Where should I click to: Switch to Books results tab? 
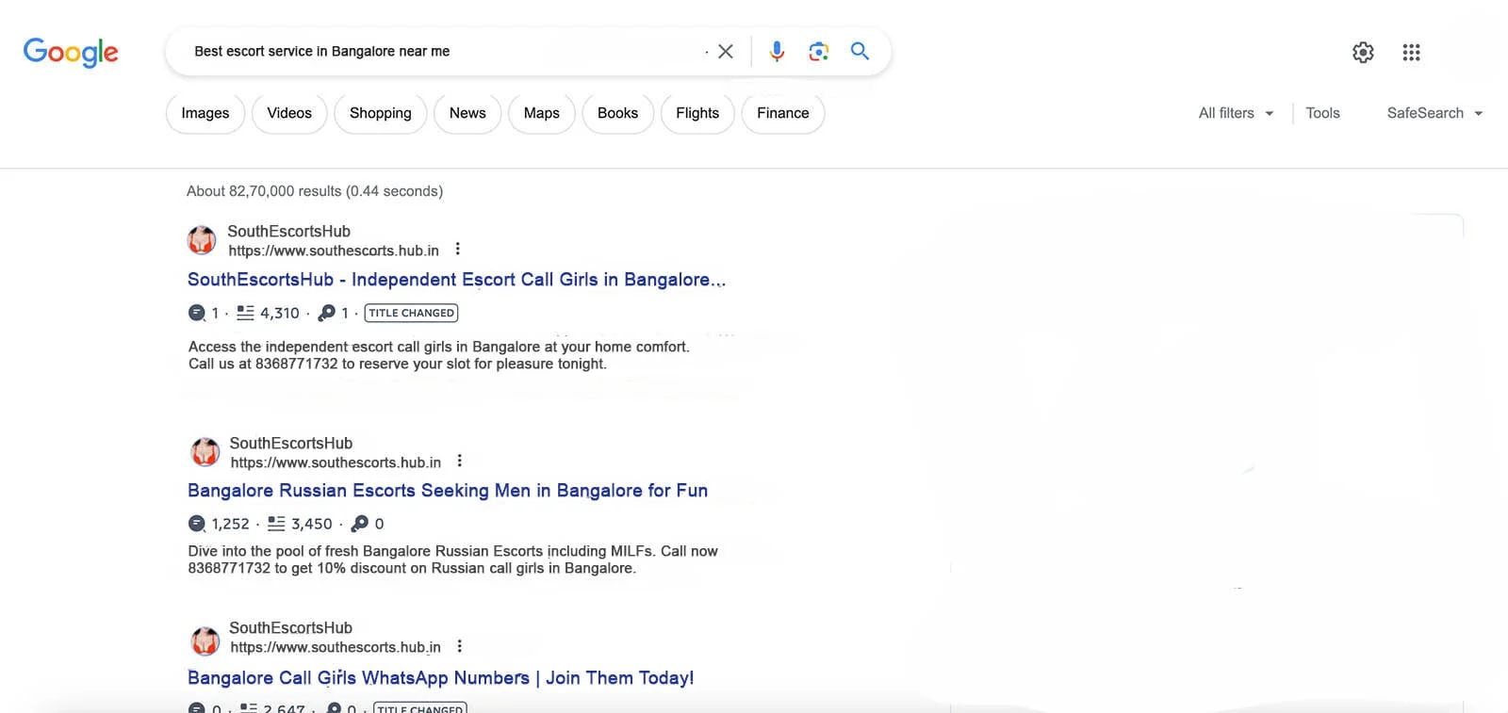point(617,113)
